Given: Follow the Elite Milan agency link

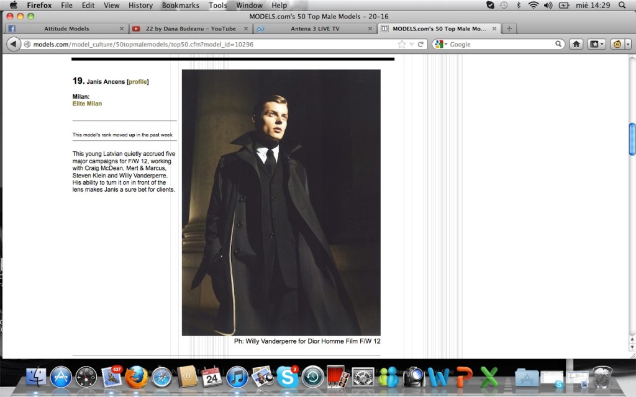Looking at the screenshot, I should [87, 104].
